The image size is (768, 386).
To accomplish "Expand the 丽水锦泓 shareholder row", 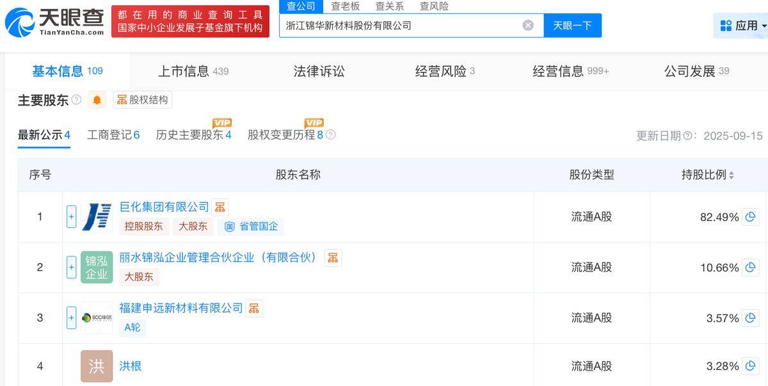I will pos(71,267).
